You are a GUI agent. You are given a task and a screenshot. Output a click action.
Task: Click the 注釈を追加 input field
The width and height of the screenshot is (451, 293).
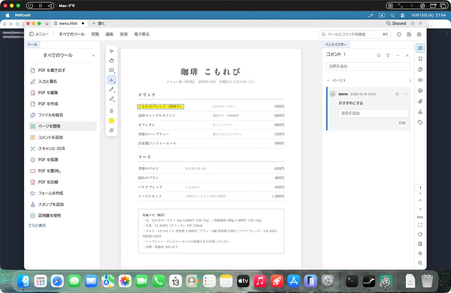[x=368, y=66]
